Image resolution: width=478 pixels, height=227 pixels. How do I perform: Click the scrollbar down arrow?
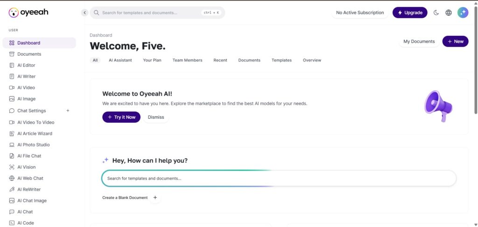476,225
